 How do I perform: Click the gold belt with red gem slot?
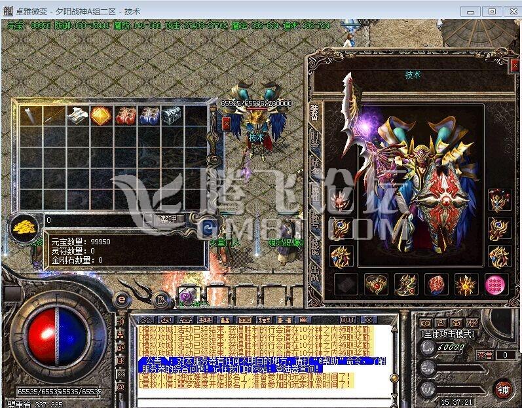[x=376, y=284]
